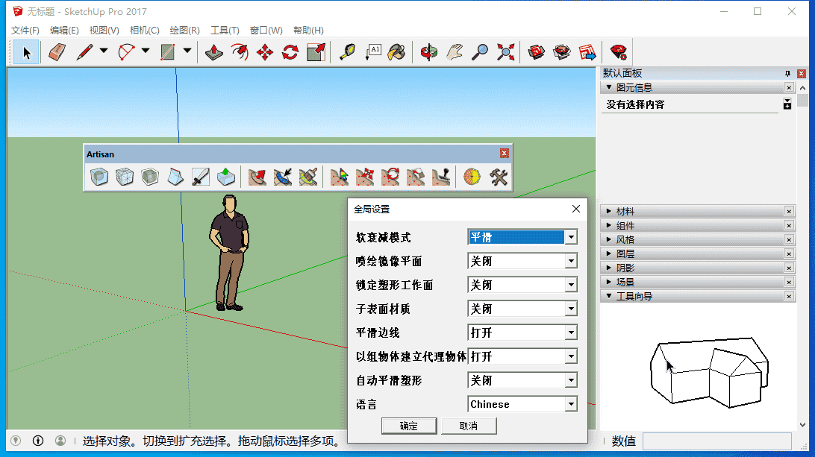Screen dimensions: 815x457
Task: Click the Send to LayOut icon
Action: click(587, 52)
